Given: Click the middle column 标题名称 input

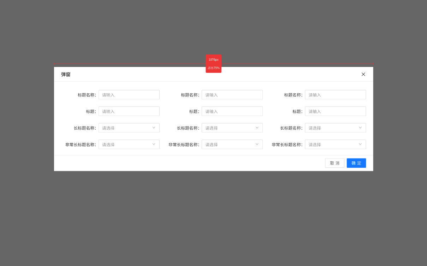Looking at the screenshot, I should click(232, 95).
